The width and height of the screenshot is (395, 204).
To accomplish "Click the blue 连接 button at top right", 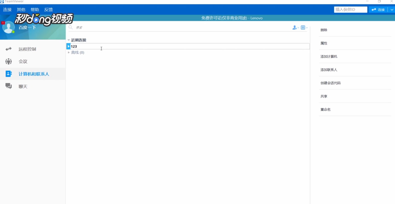I will click(378, 10).
